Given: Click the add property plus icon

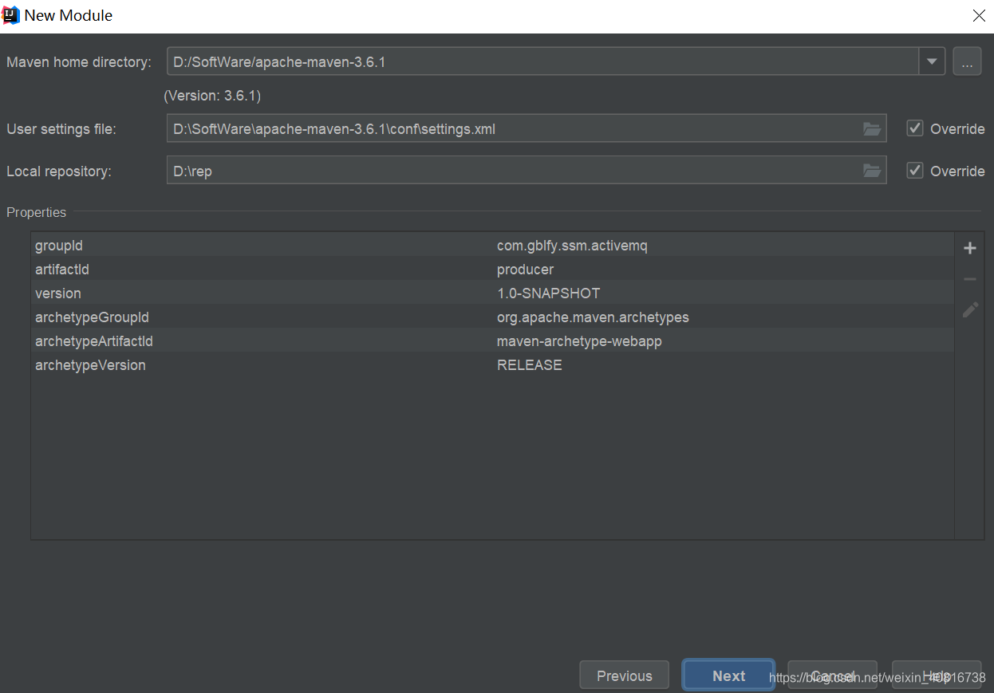Looking at the screenshot, I should click(x=970, y=248).
